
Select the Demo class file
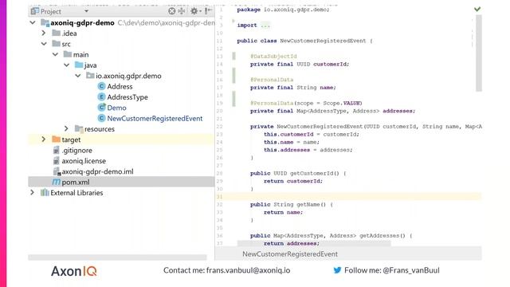click(x=117, y=108)
